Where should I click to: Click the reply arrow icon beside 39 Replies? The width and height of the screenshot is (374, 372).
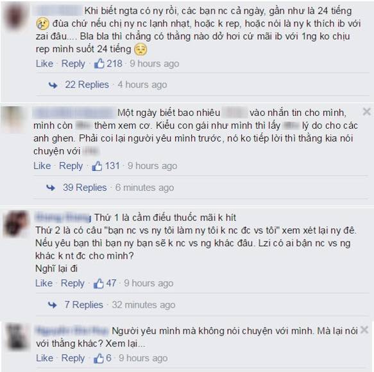pyautogui.click(x=51, y=188)
